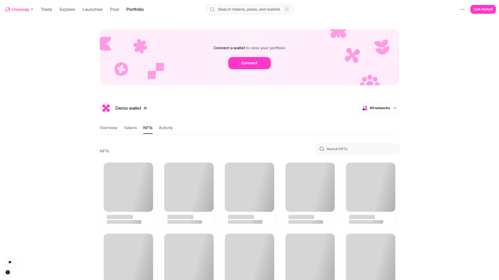Click the slash shortcut badge in search
Viewport: 499px width, 280px height.
coord(287,9)
